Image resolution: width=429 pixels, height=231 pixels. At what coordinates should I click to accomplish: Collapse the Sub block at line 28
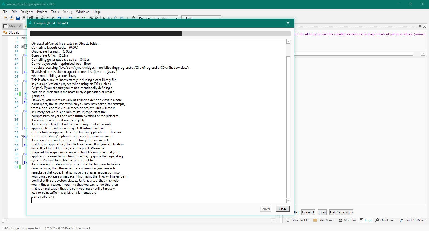(x=23, y=111)
